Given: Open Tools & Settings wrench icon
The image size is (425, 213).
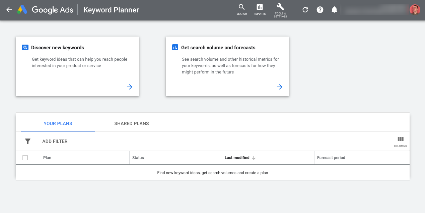Looking at the screenshot, I should pos(280,7).
